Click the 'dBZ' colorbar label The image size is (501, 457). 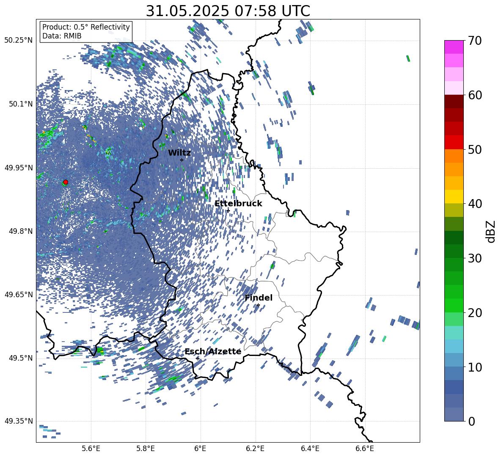(x=491, y=231)
